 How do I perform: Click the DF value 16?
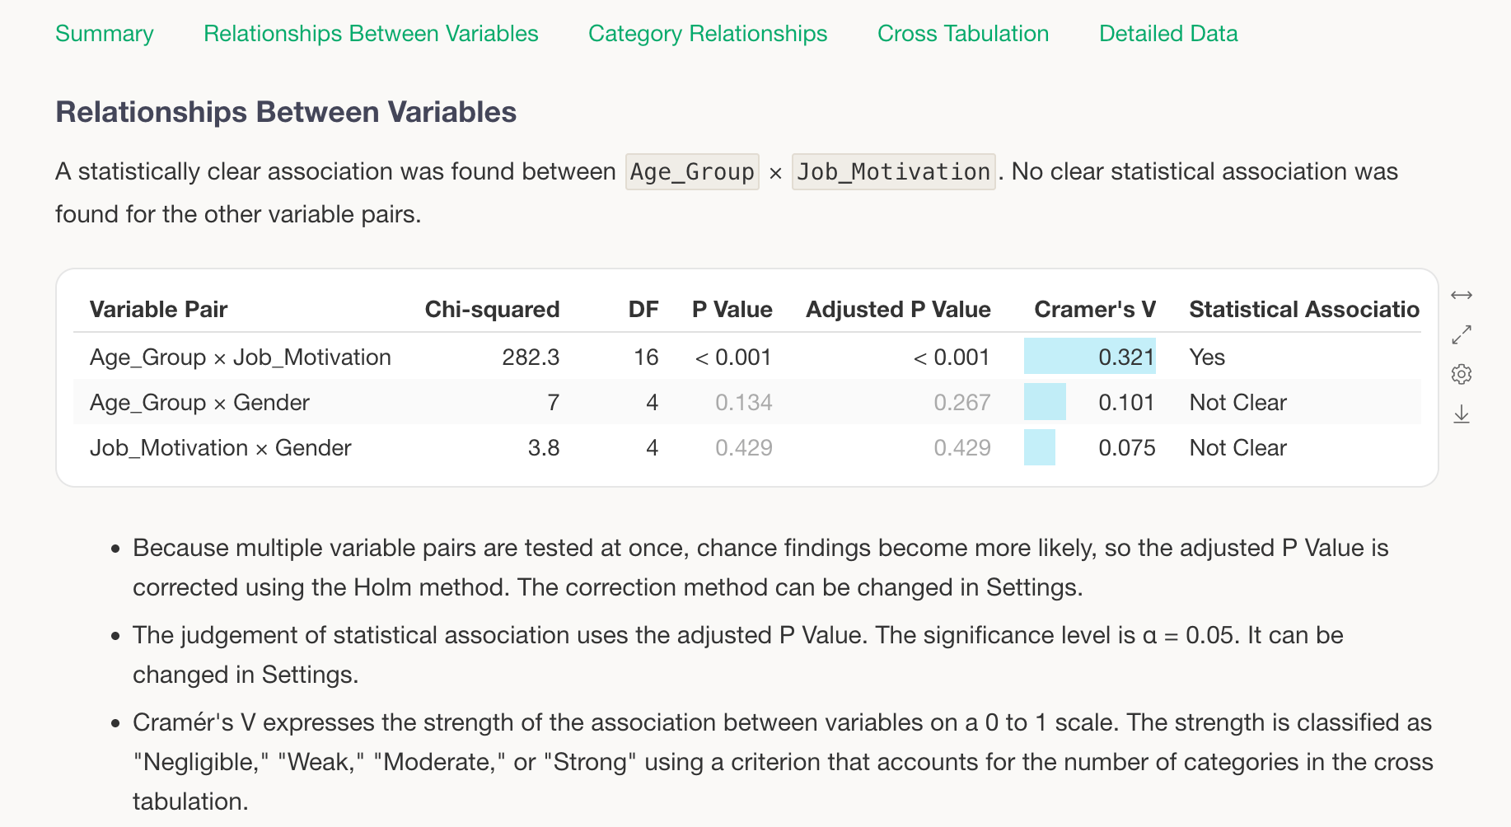[x=646, y=357]
